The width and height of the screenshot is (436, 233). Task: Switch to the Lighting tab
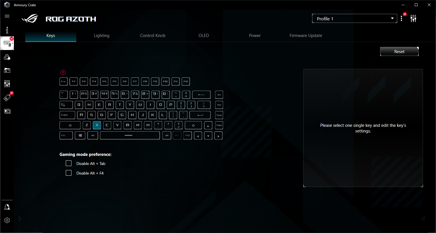(102, 36)
